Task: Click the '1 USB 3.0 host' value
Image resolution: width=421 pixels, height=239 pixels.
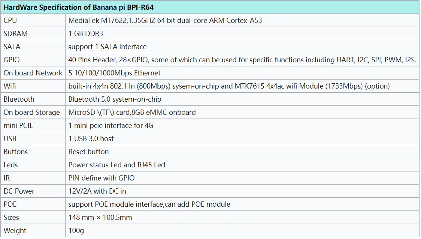Action: (91, 139)
